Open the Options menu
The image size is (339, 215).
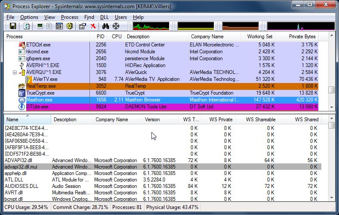[29, 17]
